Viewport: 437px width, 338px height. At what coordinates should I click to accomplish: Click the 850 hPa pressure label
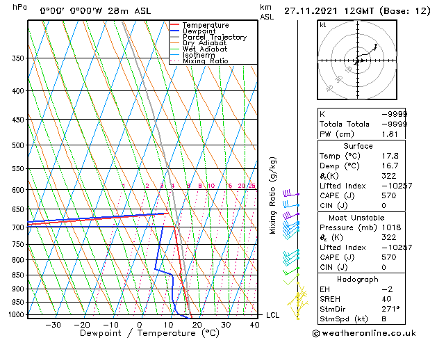point(18,275)
